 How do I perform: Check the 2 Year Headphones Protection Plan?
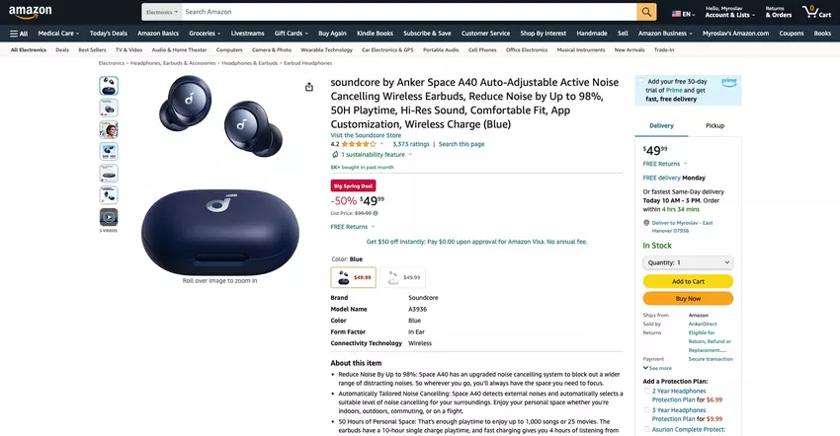(x=646, y=391)
